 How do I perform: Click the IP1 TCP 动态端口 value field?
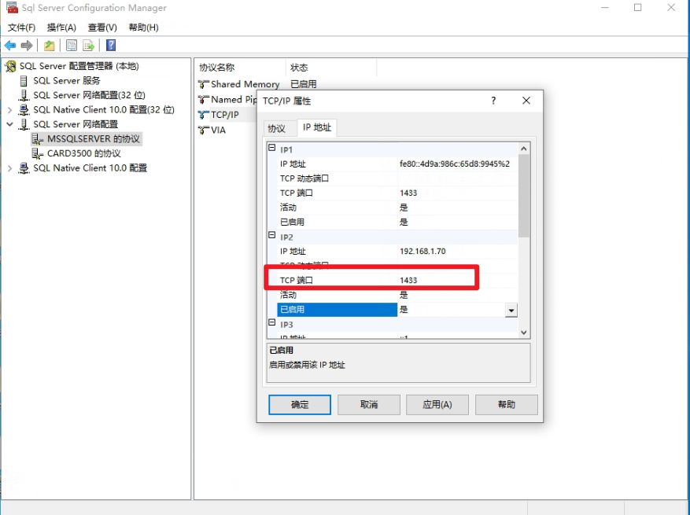(x=458, y=178)
